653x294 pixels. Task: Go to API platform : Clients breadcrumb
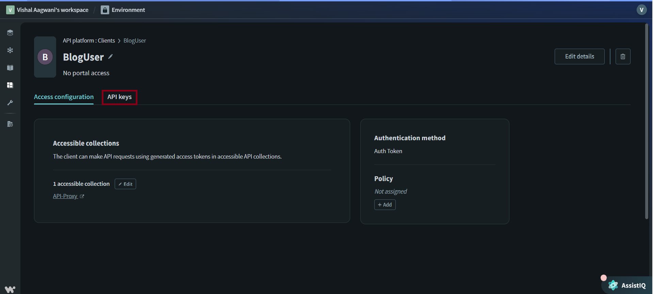point(89,40)
